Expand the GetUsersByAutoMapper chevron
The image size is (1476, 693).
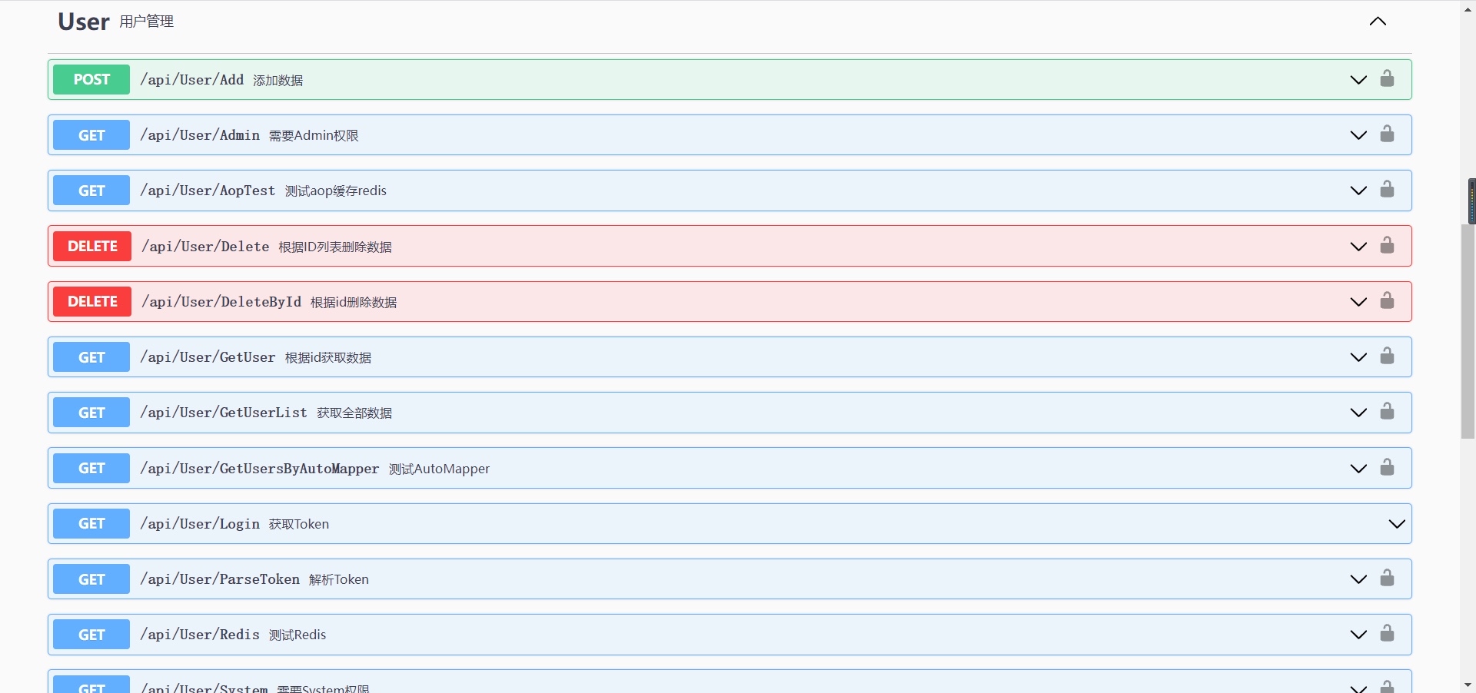(x=1358, y=469)
